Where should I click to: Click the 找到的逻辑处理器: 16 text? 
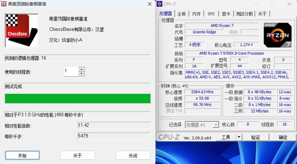26,58
